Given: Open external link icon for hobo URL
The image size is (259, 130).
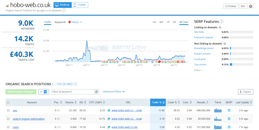Looking at the screenshot, I should coord(109,127).
